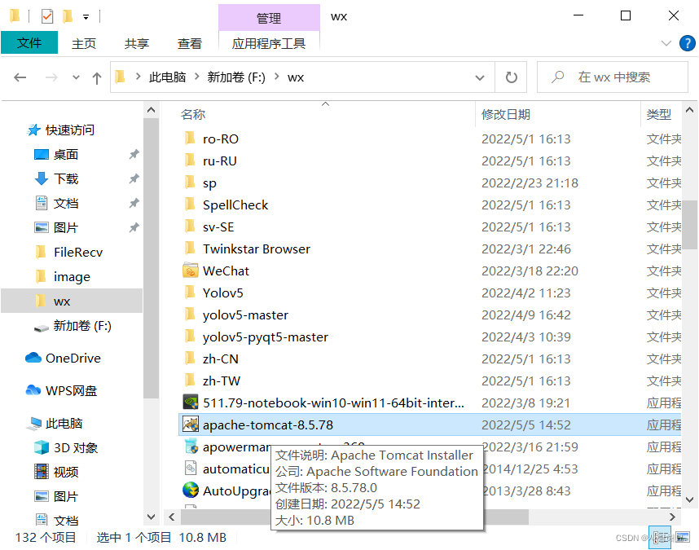Viewport: 699px width, 550px height.
Task: Open the 应用程序工具 ribbon tab
Action: pos(269,43)
